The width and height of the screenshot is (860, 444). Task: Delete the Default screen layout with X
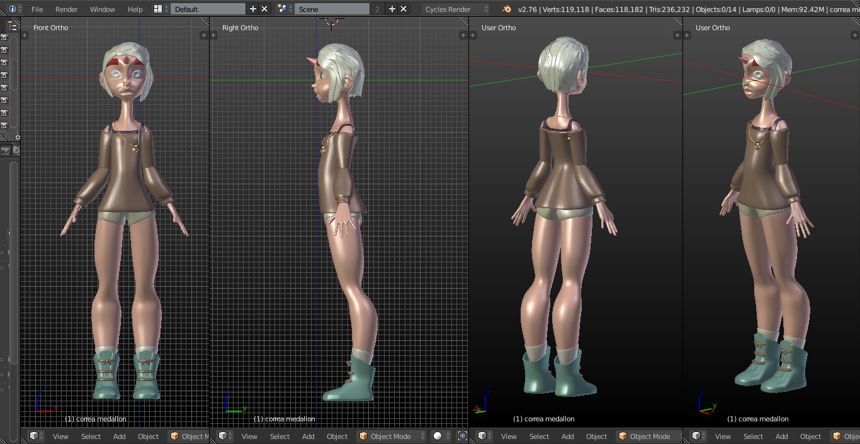coord(264,9)
